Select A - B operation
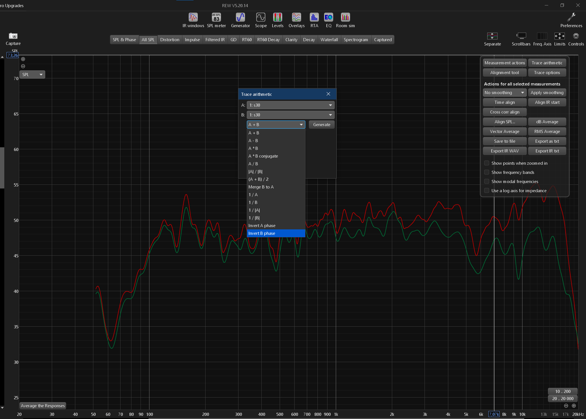Image resolution: width=586 pixels, height=419 pixels. click(276, 140)
